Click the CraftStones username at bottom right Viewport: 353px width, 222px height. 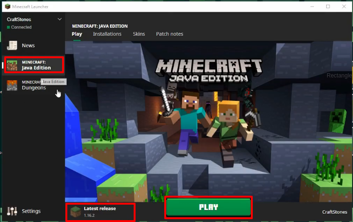(x=335, y=212)
